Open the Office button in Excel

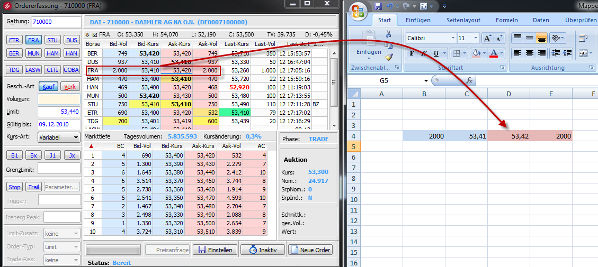pos(358,11)
